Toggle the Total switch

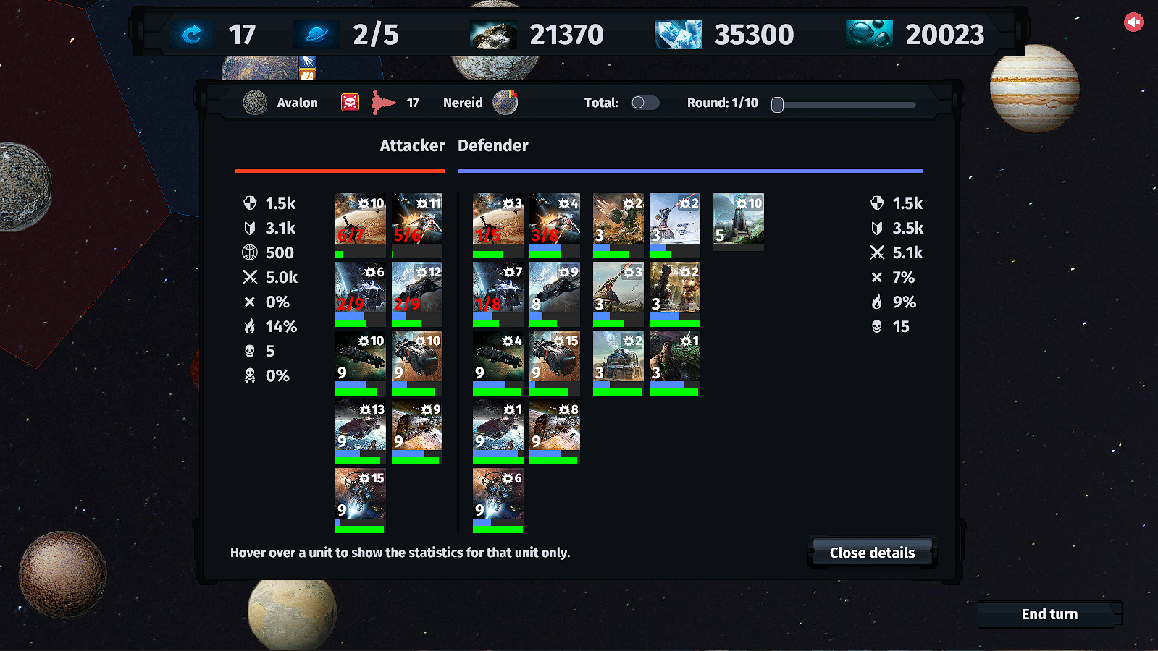click(645, 103)
